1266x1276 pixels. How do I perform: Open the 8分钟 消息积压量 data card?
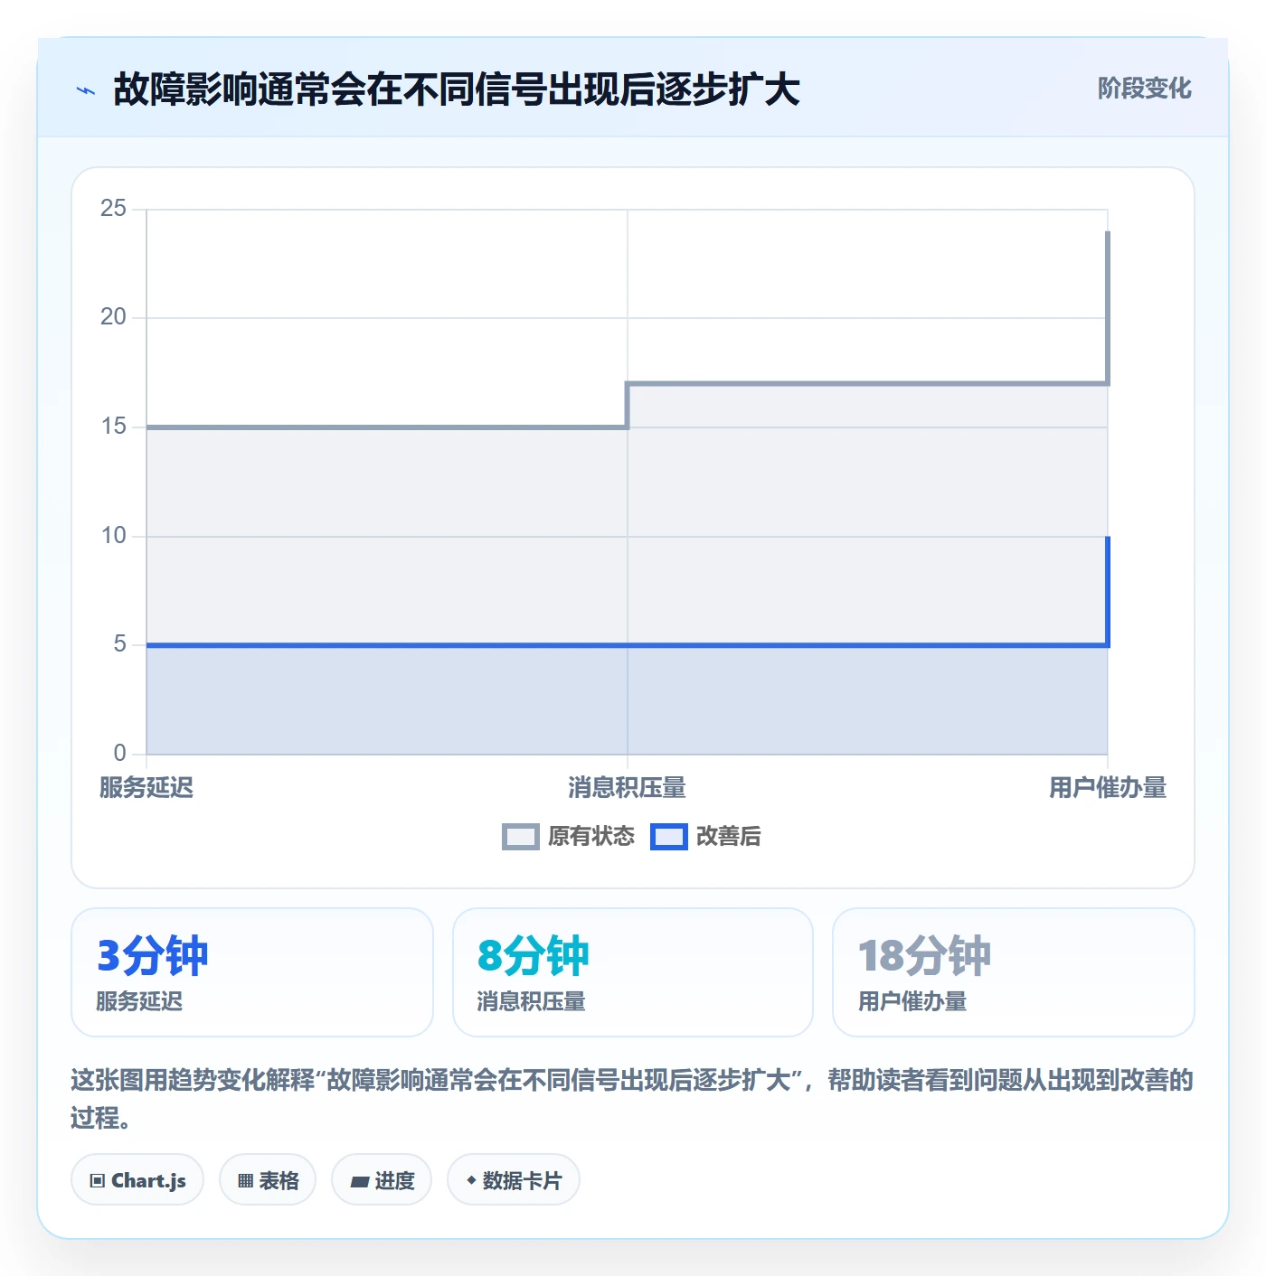pyautogui.click(x=633, y=972)
